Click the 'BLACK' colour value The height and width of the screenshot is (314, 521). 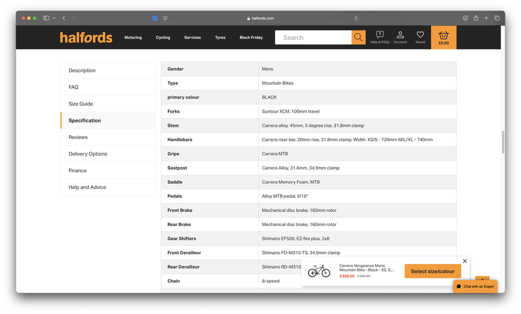[x=269, y=97]
